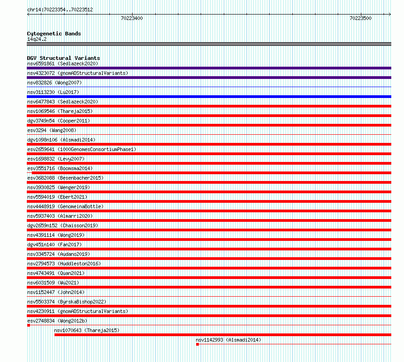Click esv1698832 (Levy2007) variant label
The height and width of the screenshot is (362, 404).
point(56,159)
